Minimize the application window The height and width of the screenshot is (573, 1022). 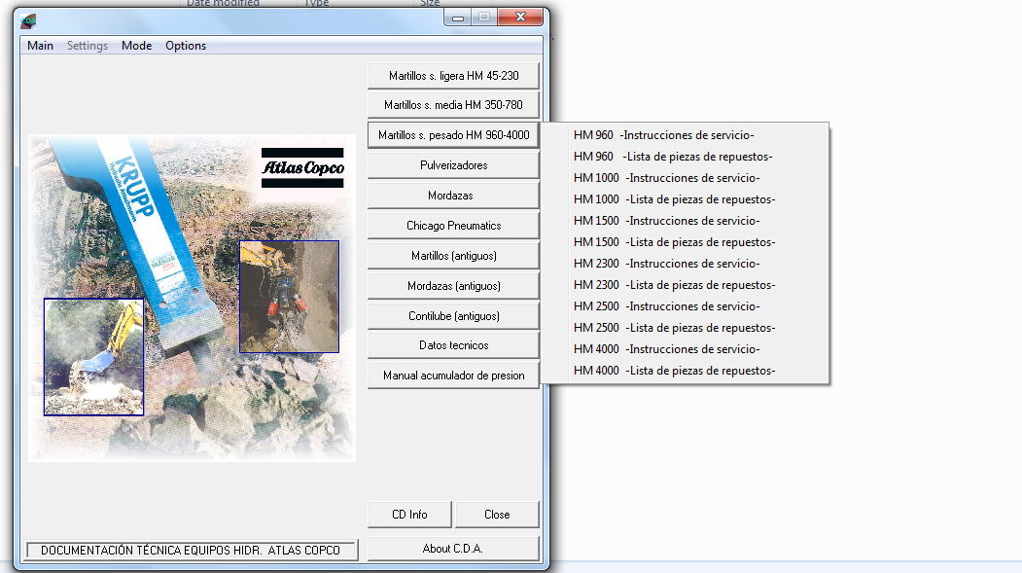(x=458, y=18)
